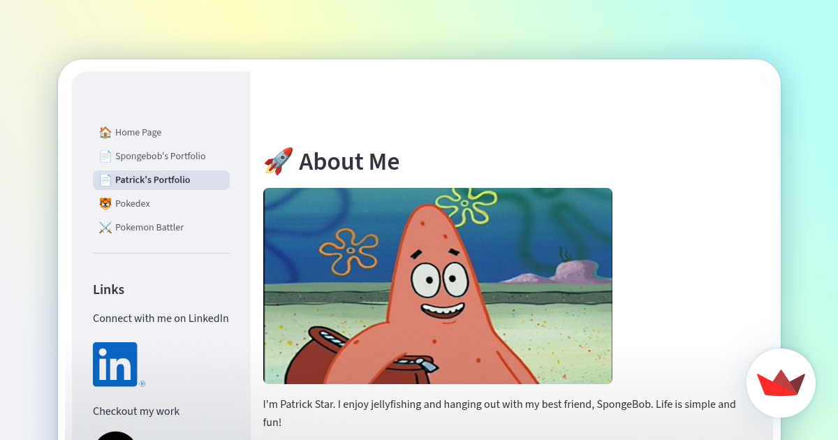Screen dimensions: 838x440
Task: Click the Patrick Star image
Action: pyautogui.click(x=438, y=285)
